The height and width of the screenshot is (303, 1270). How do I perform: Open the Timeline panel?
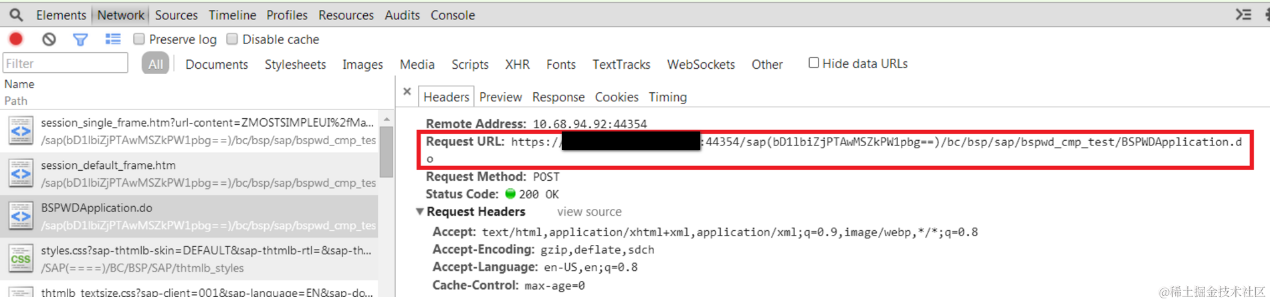232,15
